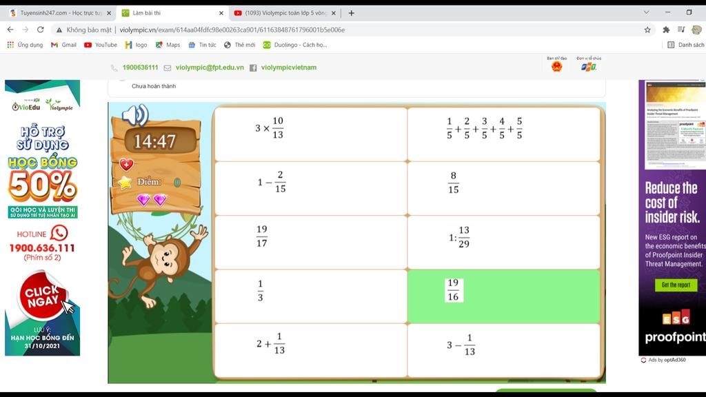Open the Gmail bookmark
Screen dimensions: 706x397
tap(63, 45)
